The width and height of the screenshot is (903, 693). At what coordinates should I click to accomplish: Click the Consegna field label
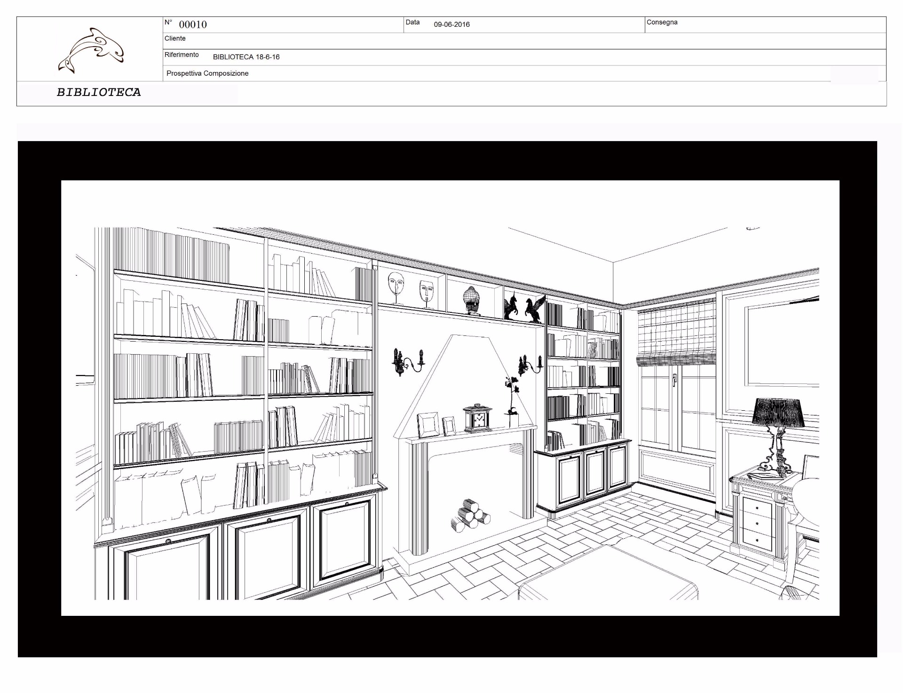click(x=662, y=22)
